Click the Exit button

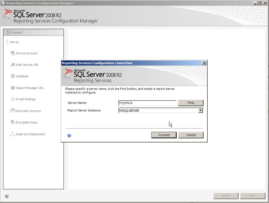(253, 196)
